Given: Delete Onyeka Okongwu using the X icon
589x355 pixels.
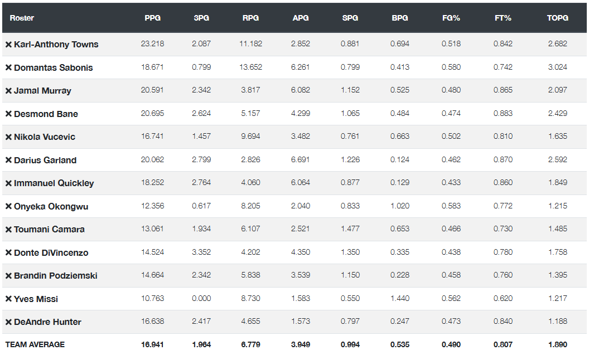Looking at the screenshot, I should click(x=8, y=207).
